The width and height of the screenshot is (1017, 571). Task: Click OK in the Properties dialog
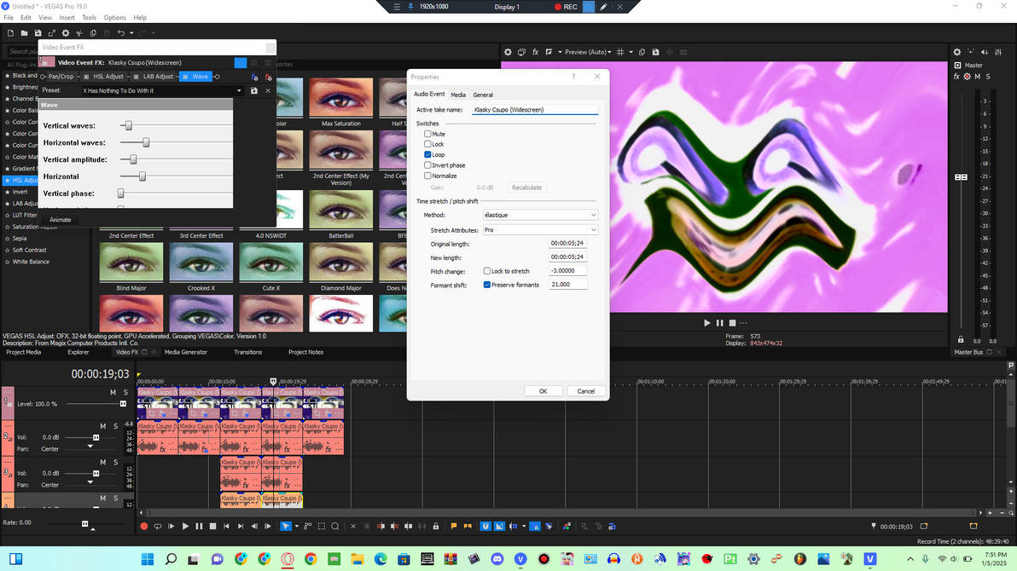[x=543, y=391]
